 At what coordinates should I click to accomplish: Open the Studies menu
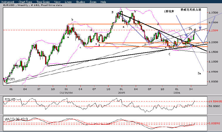(80, 2)
